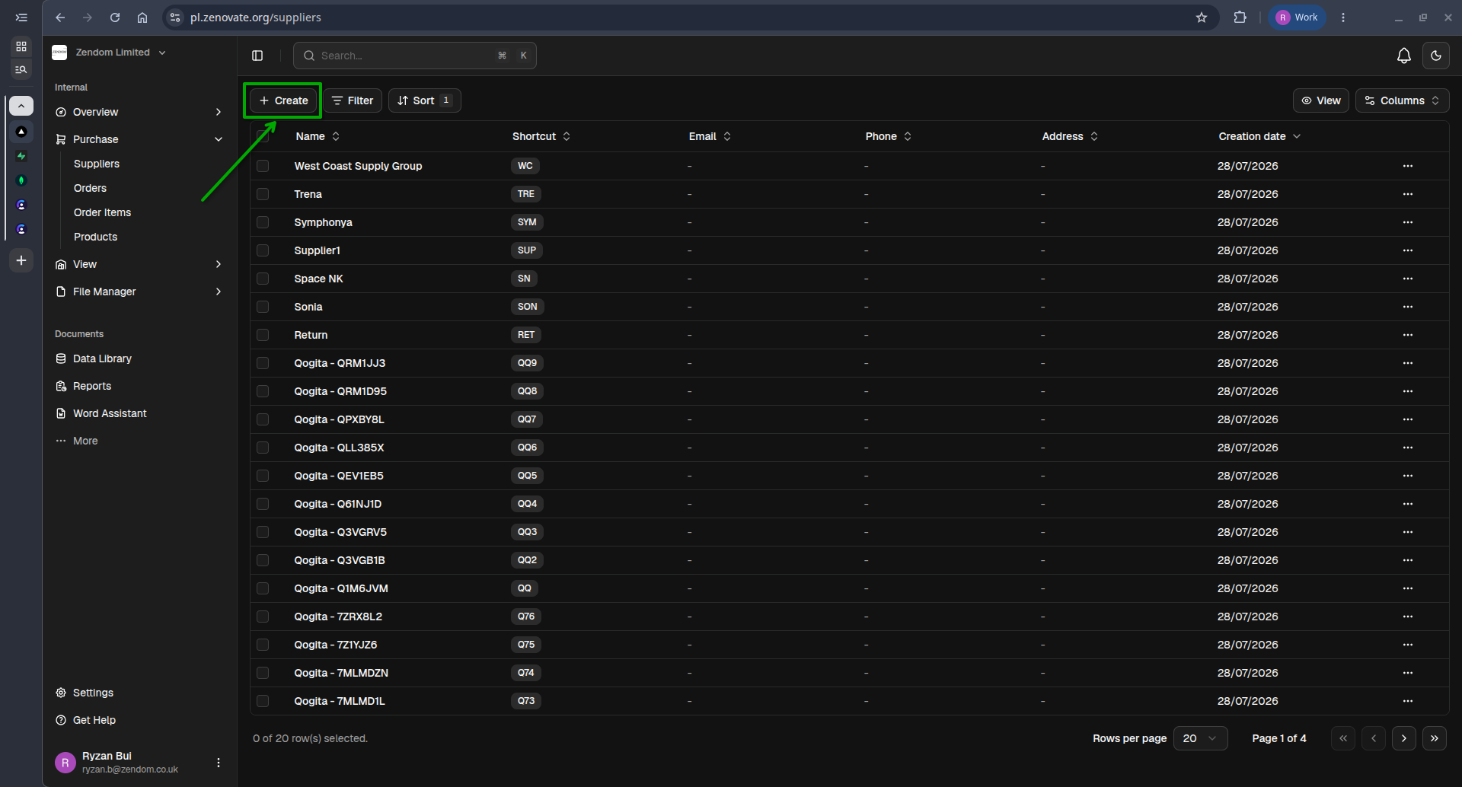Go to the next page arrow
Viewport: 1462px width, 787px height.
(x=1403, y=738)
